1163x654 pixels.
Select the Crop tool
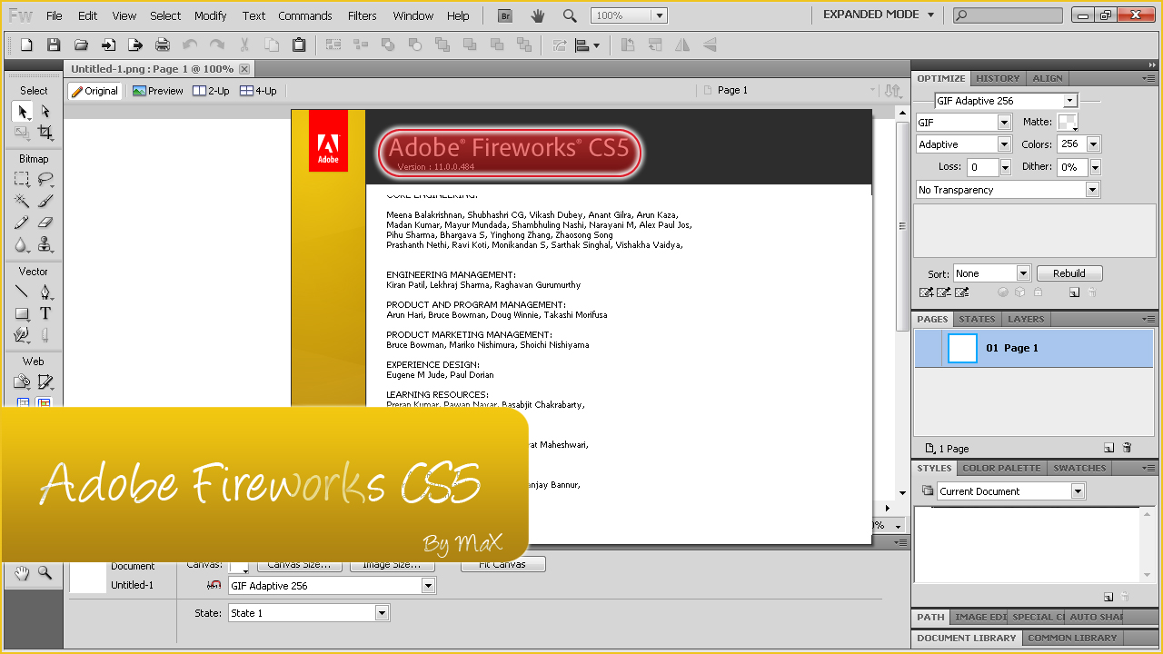[x=45, y=134]
